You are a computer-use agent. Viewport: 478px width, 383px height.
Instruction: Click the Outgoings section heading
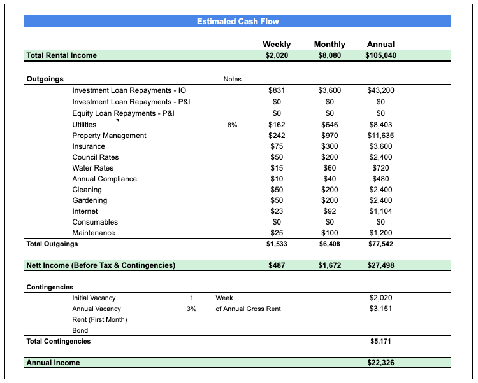click(x=45, y=79)
